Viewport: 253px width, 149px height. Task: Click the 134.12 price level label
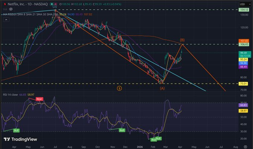point(244,10)
